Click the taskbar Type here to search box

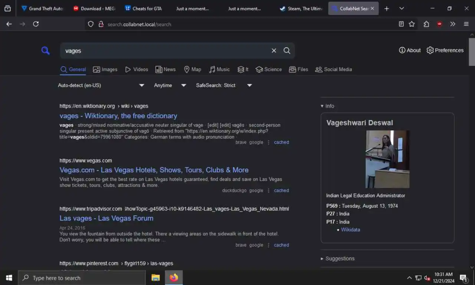(82, 278)
